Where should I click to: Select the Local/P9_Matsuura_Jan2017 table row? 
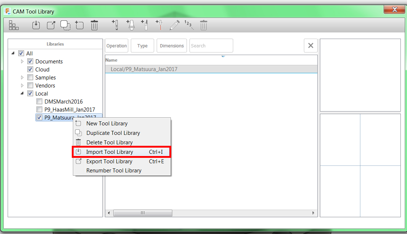(211, 69)
